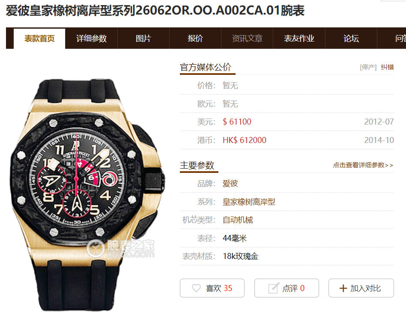This screenshot has height=312, width=406.
Task: Open the 详细参数 tab
Action: 91,38
